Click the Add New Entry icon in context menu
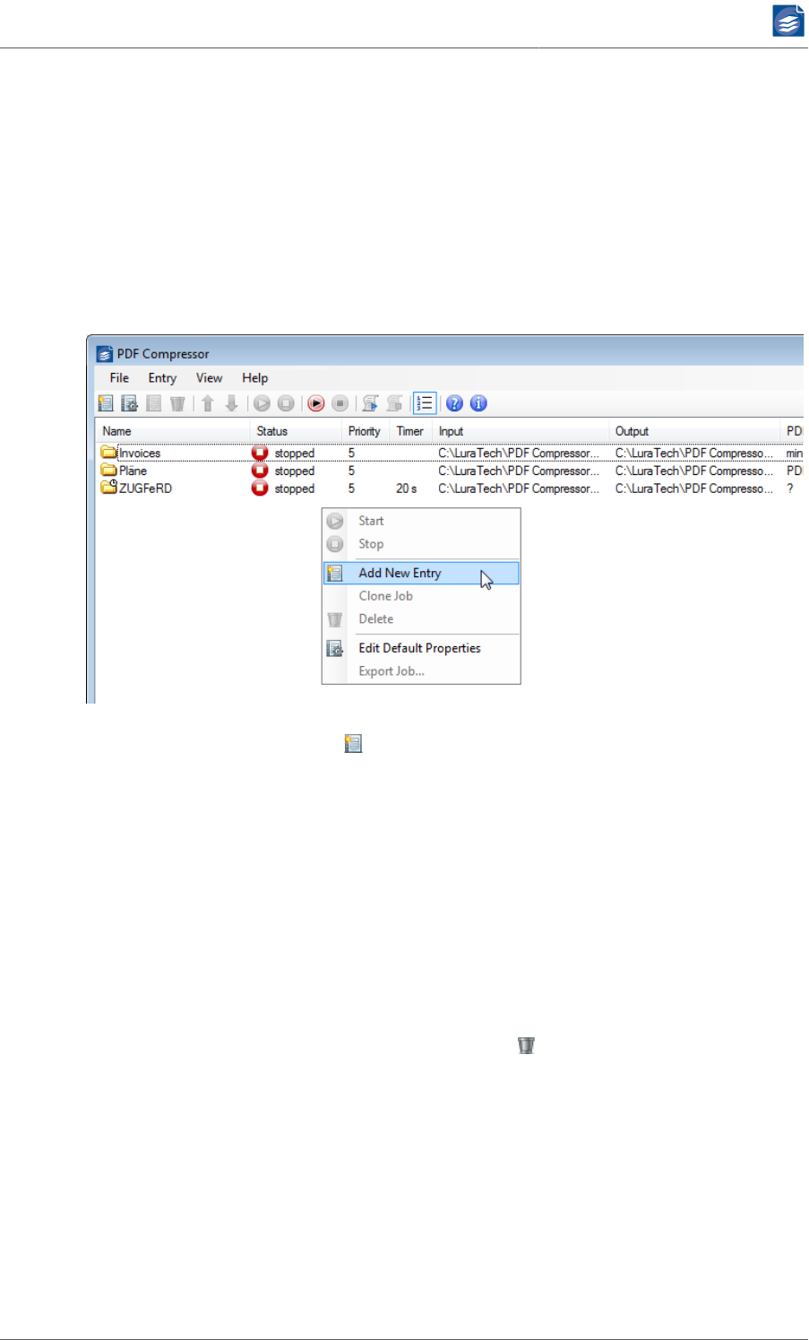The width and height of the screenshot is (809, 1340). [335, 573]
